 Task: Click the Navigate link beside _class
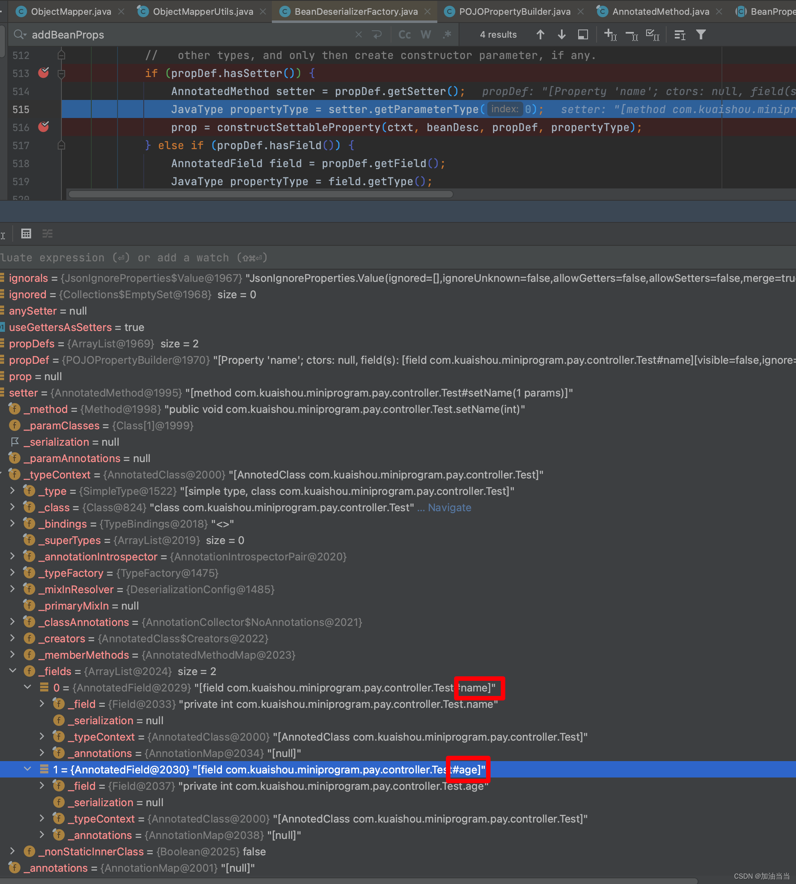449,508
